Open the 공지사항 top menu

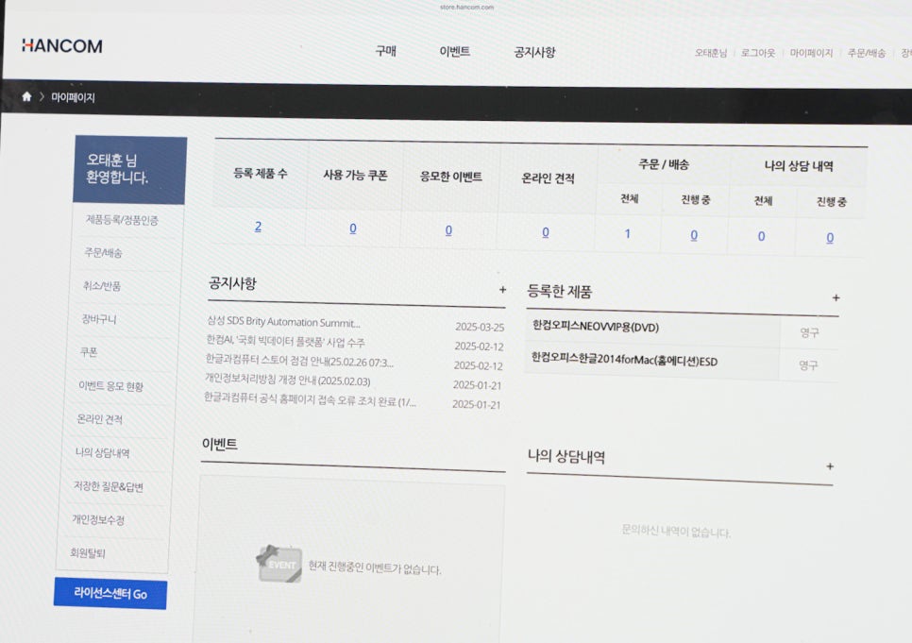point(534,52)
